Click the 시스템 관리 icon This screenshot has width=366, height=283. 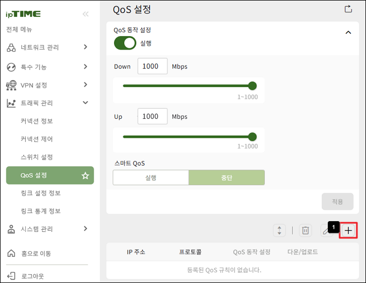pyautogui.click(x=11, y=229)
